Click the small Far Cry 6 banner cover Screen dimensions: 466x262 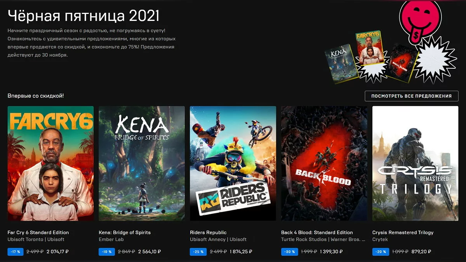(370, 48)
